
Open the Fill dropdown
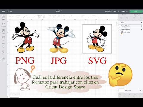tap(29, 17)
